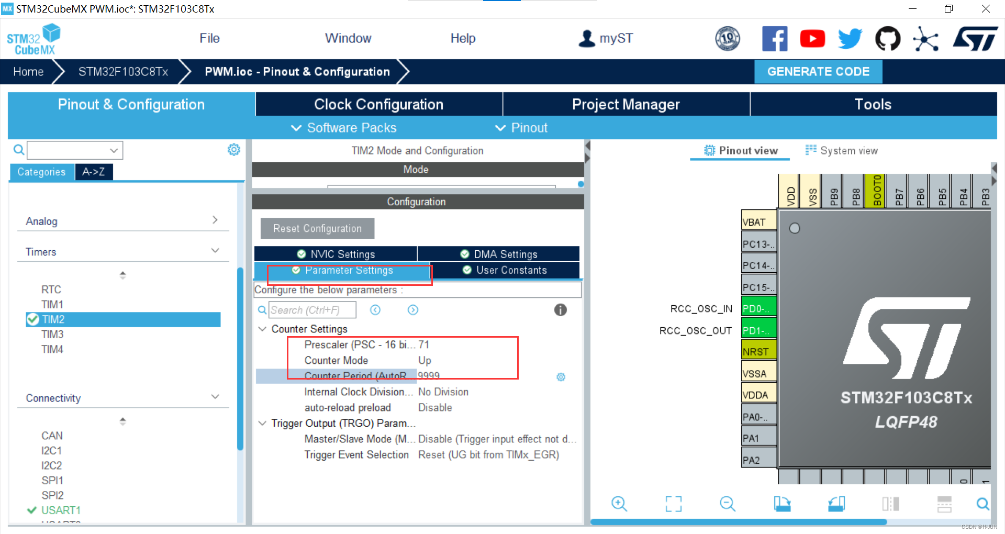Switch to A->Z list tab
Viewport: 1005px width, 534px height.
94,172
